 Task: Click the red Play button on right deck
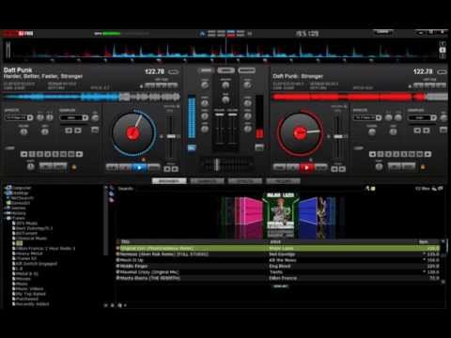click(x=307, y=167)
